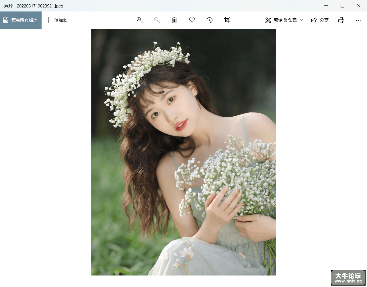367x287 pixels.
Task: Open 查看所有照片 to see all photos
Action: [21, 20]
